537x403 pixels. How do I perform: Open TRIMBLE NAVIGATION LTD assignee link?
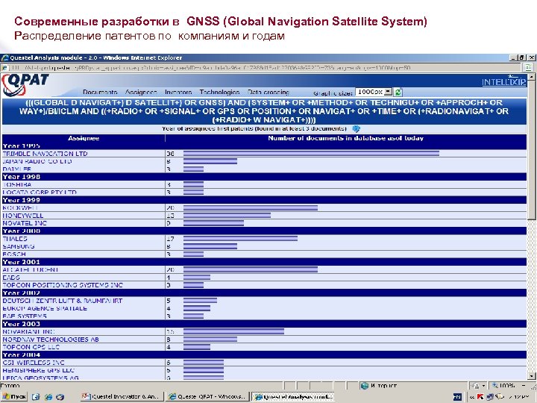click(x=45, y=154)
